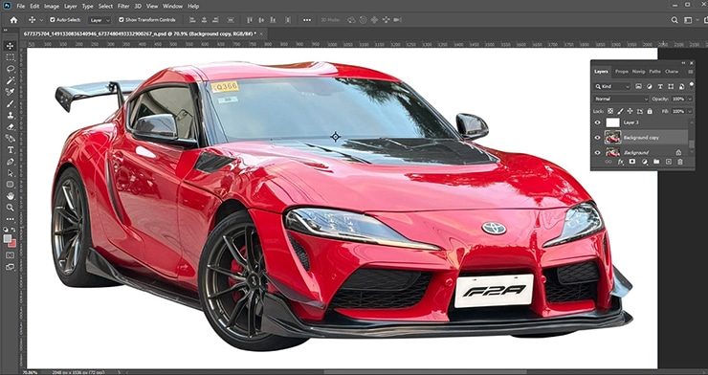The height and width of the screenshot is (375, 708).
Task: Open the File menu
Action: tap(21, 7)
